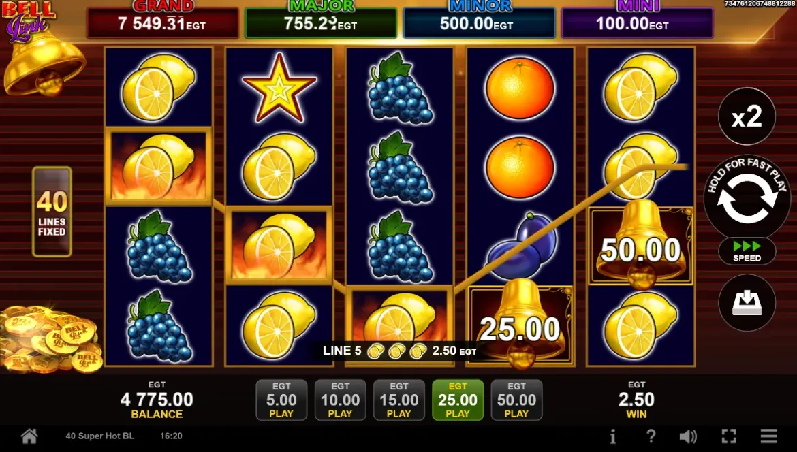Image resolution: width=797 pixels, height=452 pixels.
Task: Click the 50.00 golden bell symbol
Action: pos(640,245)
